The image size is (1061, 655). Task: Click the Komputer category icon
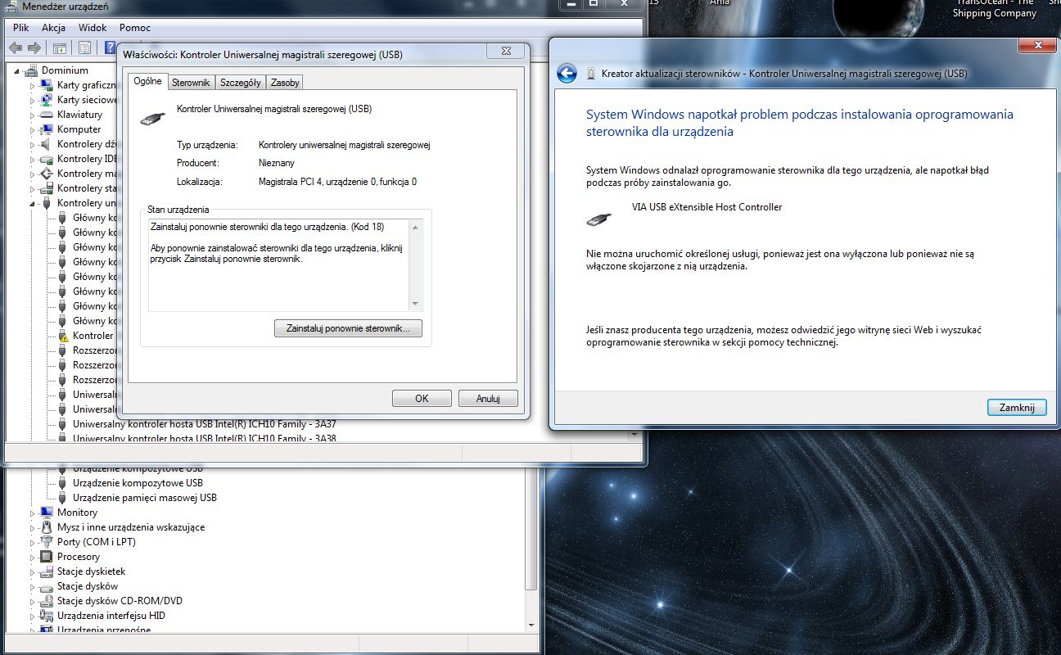(47, 129)
